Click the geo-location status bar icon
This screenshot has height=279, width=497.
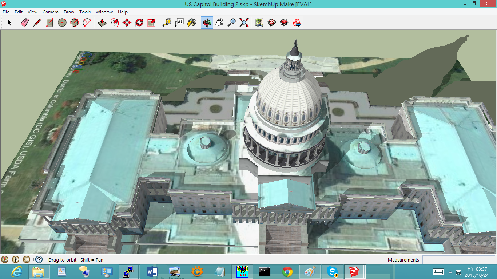pyautogui.click(x=5, y=259)
